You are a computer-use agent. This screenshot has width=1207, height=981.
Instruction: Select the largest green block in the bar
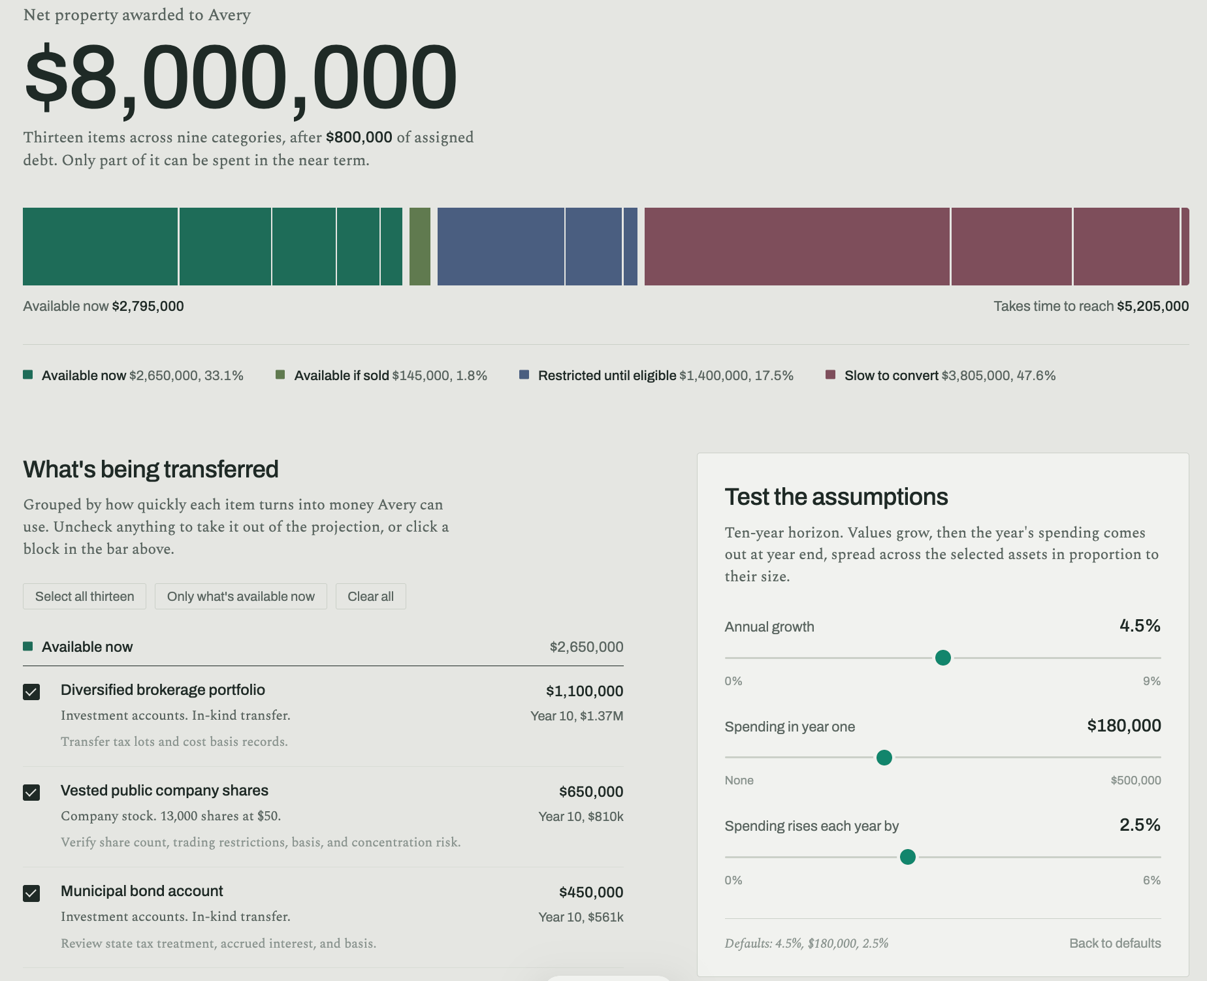pos(100,246)
